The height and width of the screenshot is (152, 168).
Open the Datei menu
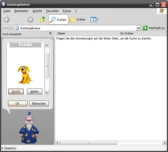(7, 11)
